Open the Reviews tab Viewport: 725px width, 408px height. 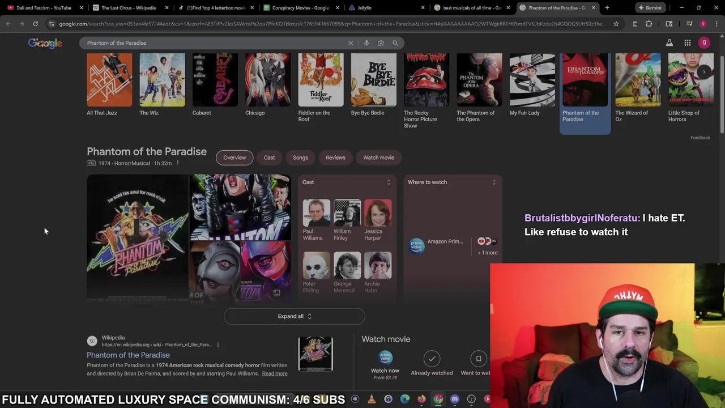click(x=335, y=158)
